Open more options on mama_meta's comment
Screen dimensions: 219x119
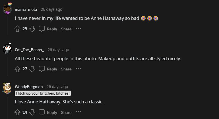pyautogui.click(x=78, y=28)
